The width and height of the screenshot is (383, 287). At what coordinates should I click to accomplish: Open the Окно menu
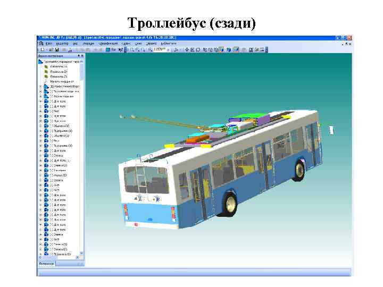tap(138, 44)
